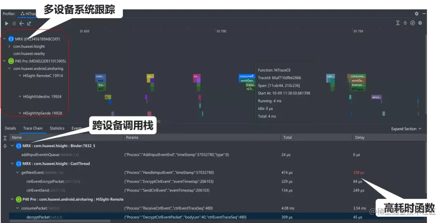
Task: Collapse HiSightVtpSende 19928 thread
Action: [x=20, y=113]
